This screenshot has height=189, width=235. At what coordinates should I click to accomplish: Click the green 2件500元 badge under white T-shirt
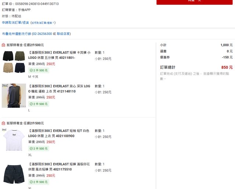click(x=39, y=149)
